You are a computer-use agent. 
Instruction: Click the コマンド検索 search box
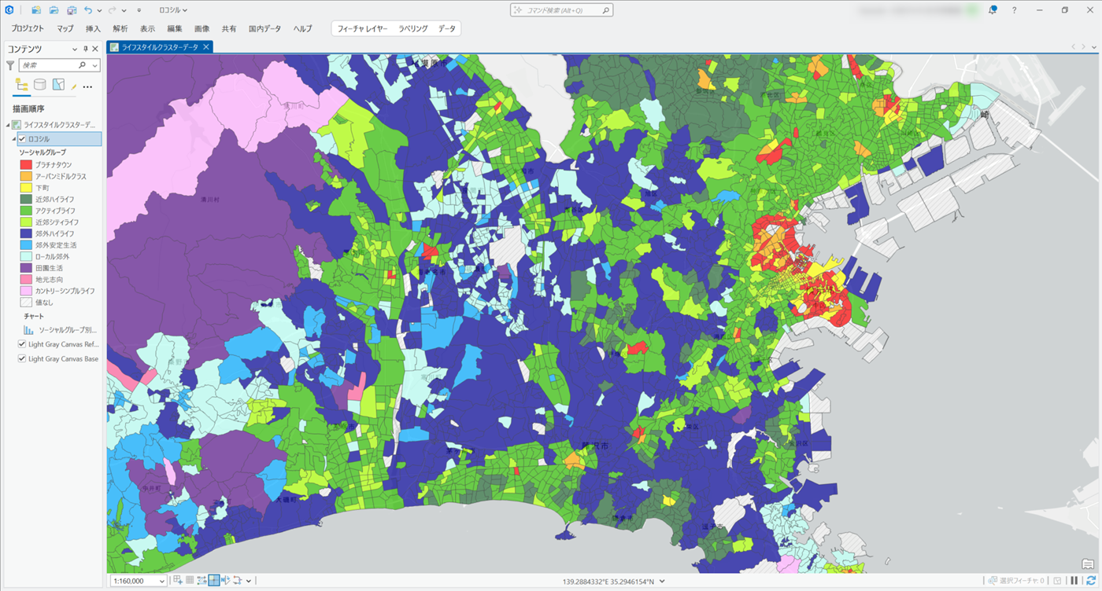click(561, 10)
